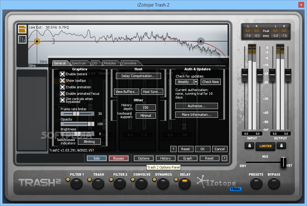This screenshot has height=206, width=307.
Task: Open the Weekly update interval box
Action: pos(184,82)
